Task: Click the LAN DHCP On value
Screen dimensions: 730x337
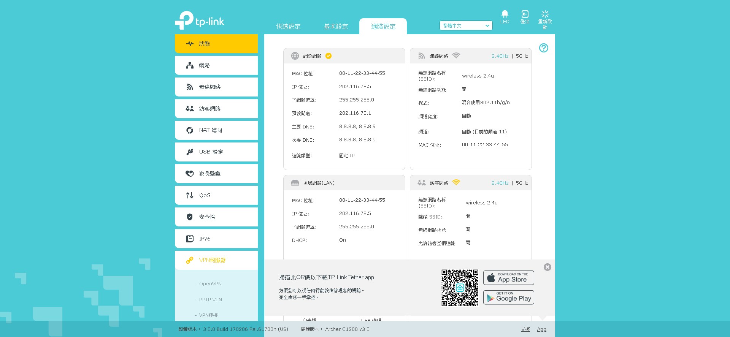Action: pos(343,240)
